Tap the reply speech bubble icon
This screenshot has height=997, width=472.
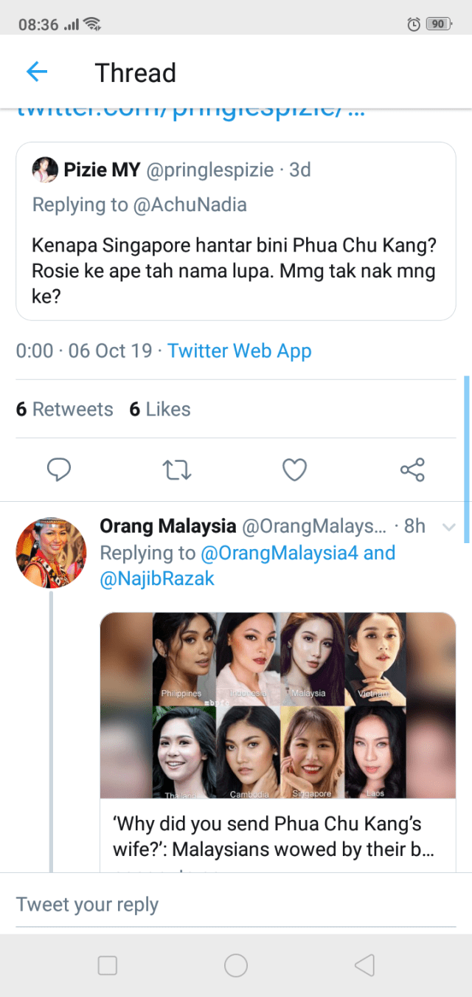pyautogui.click(x=58, y=469)
